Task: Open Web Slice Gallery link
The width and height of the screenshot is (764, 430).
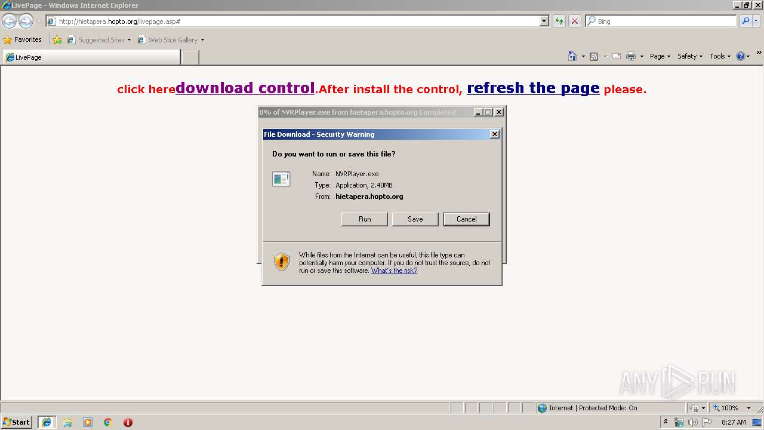Action: tap(171, 40)
